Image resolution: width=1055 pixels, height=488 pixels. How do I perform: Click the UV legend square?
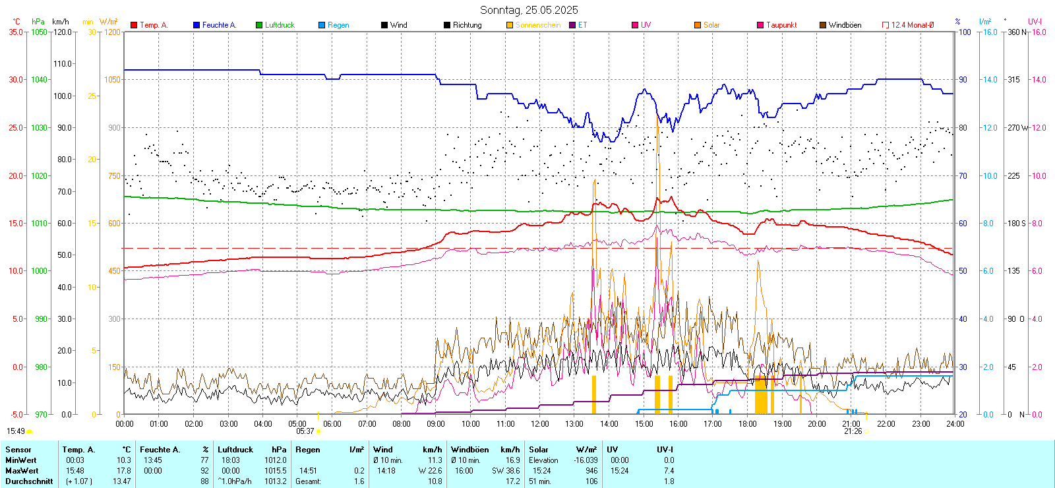635,25
